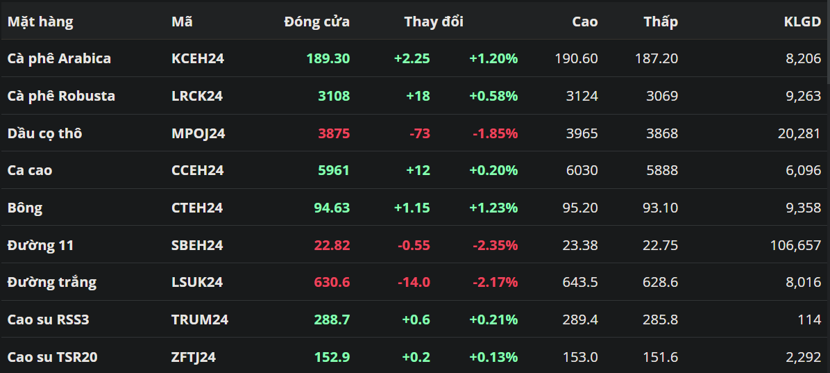Click the Đường 11 commodity name
This screenshot has width=830, height=373.
click(x=40, y=245)
